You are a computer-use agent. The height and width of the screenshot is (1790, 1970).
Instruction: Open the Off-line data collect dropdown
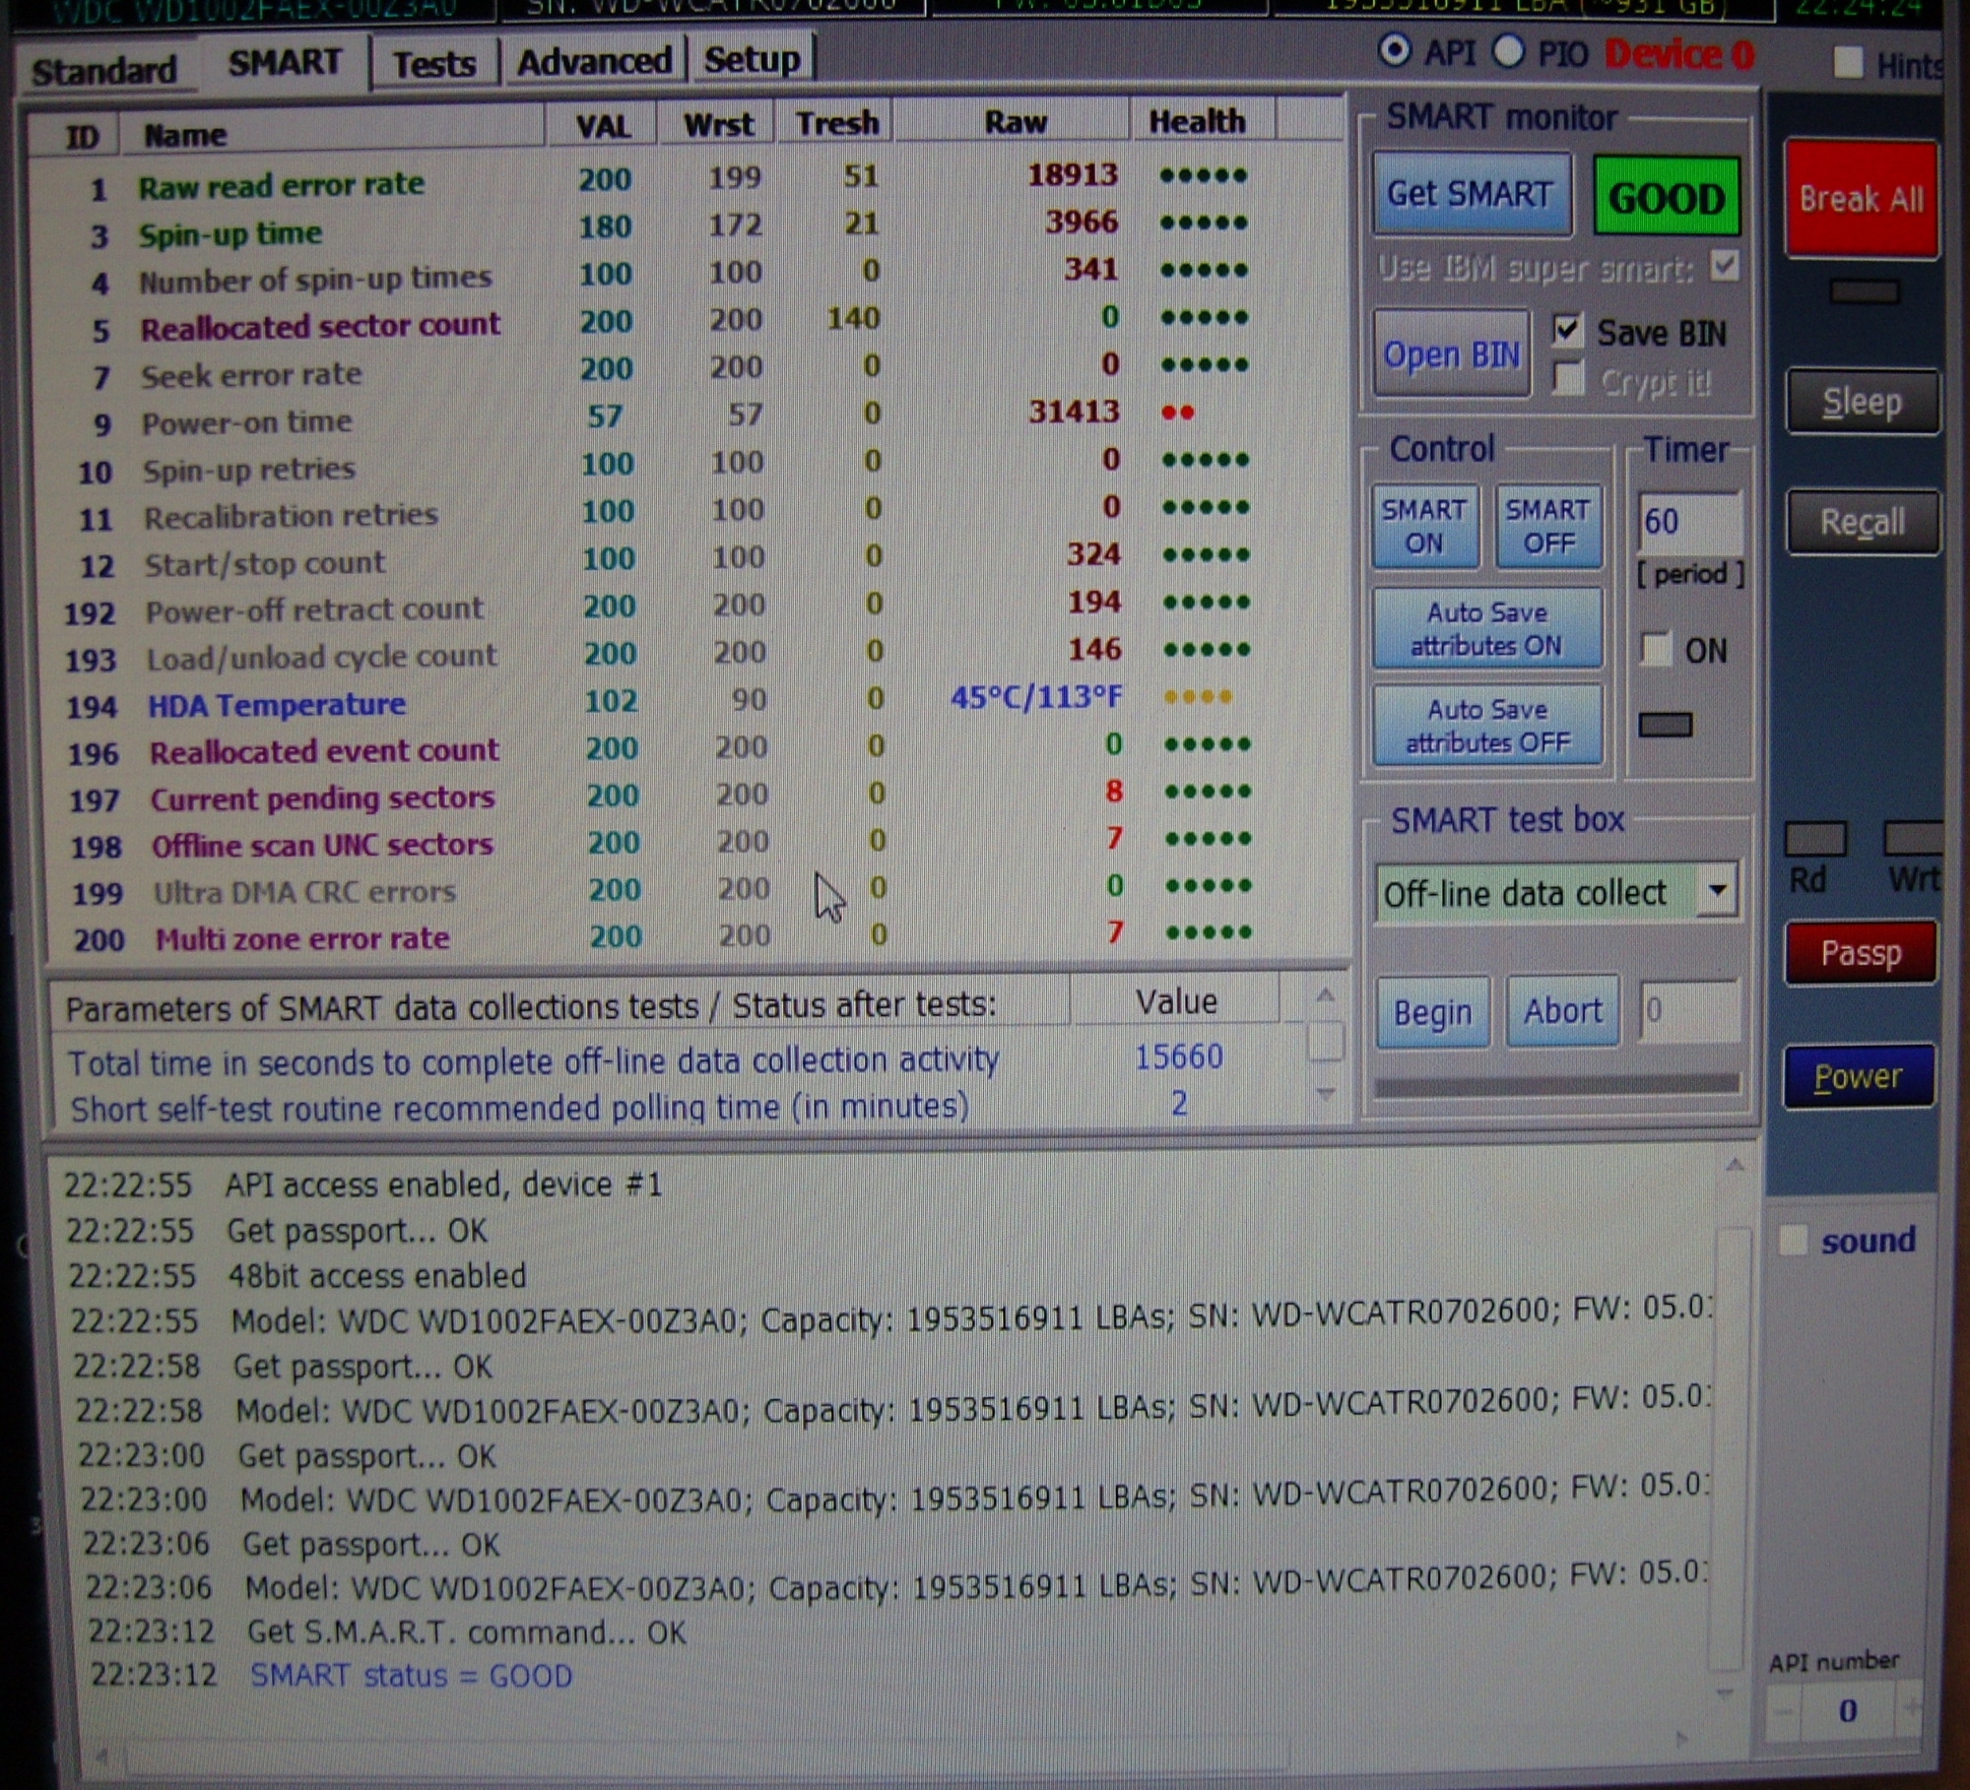pyautogui.click(x=1717, y=891)
